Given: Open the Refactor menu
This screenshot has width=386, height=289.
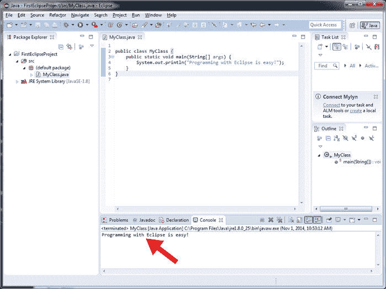Looking at the screenshot, I should point(57,15).
